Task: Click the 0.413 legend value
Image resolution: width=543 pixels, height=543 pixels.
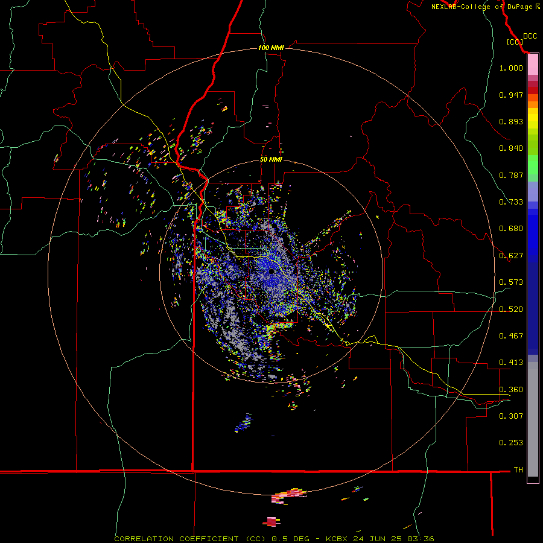Action: tap(511, 363)
